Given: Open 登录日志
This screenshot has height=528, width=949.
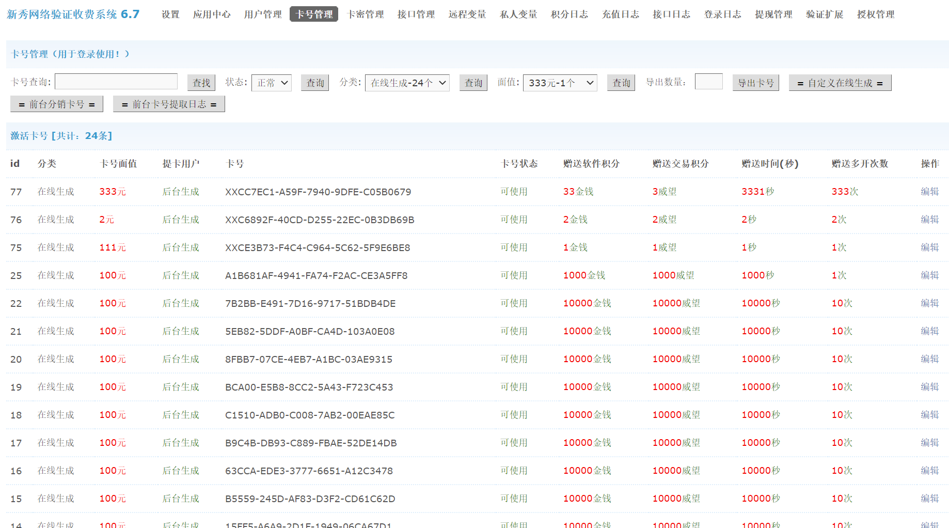Looking at the screenshot, I should pos(722,14).
